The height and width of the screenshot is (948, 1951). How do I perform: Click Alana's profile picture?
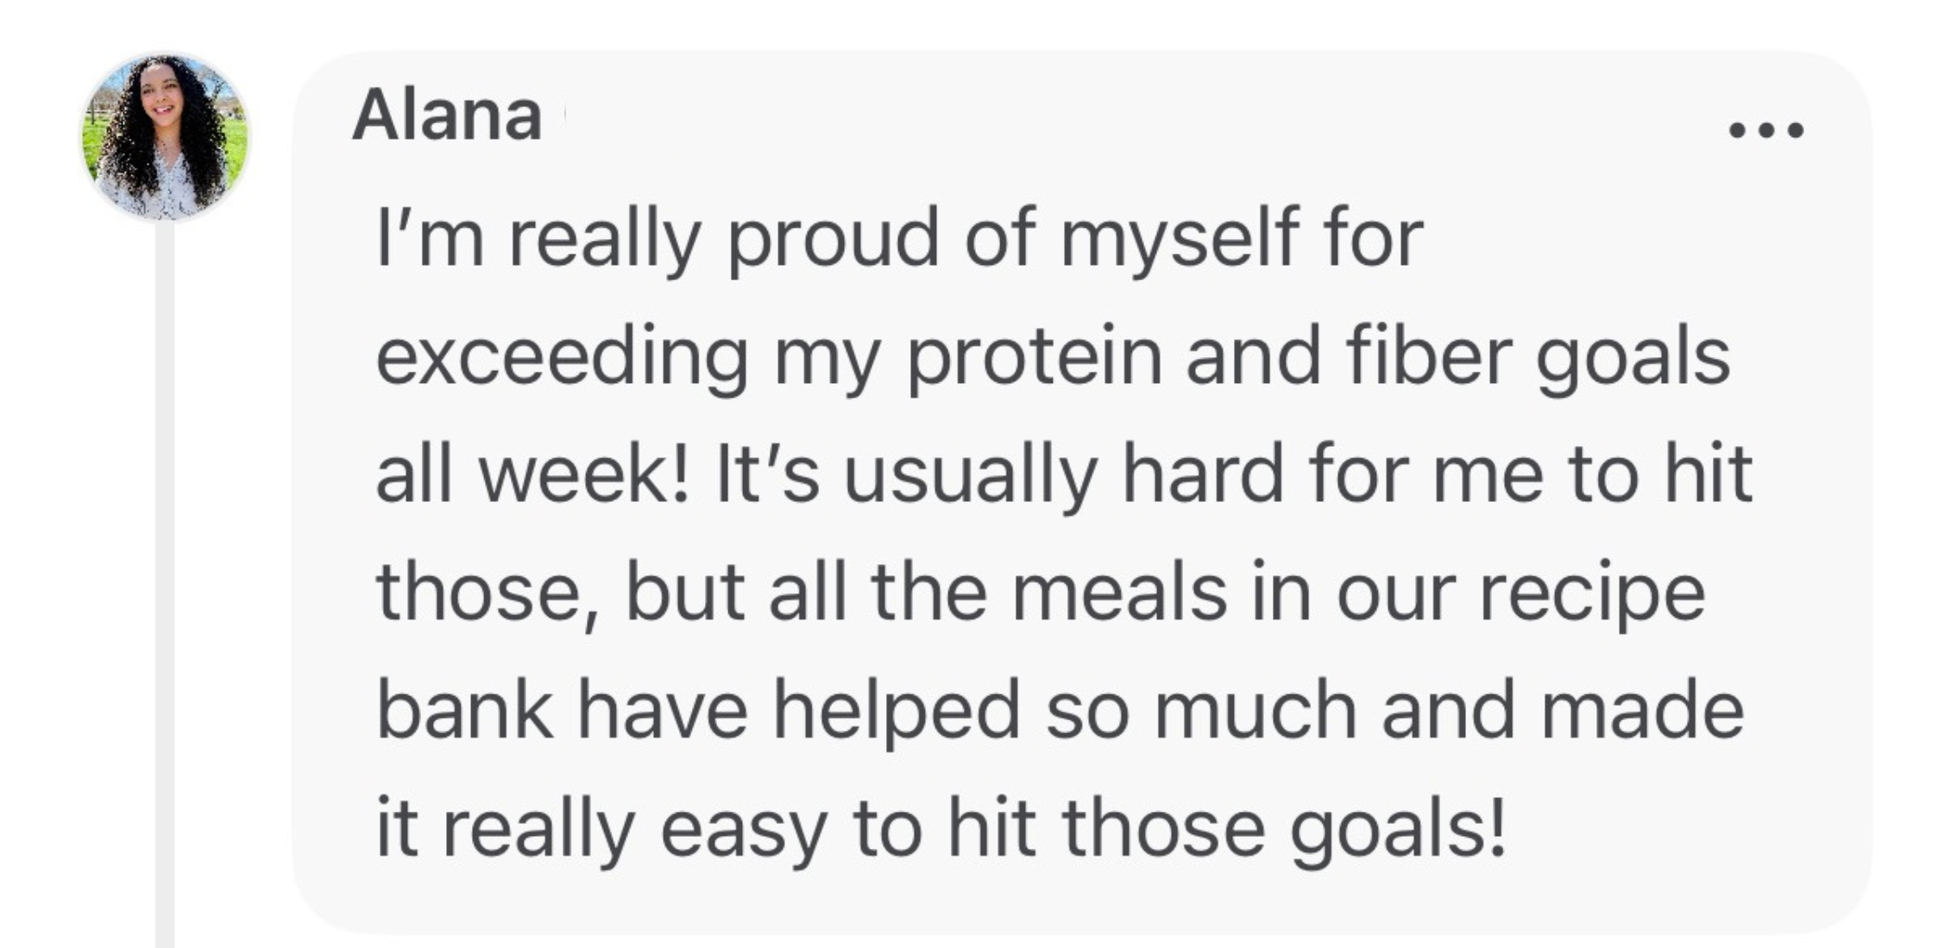(x=165, y=136)
